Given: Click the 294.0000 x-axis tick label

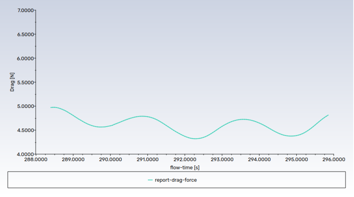Looking at the screenshot, I should click(259, 159).
